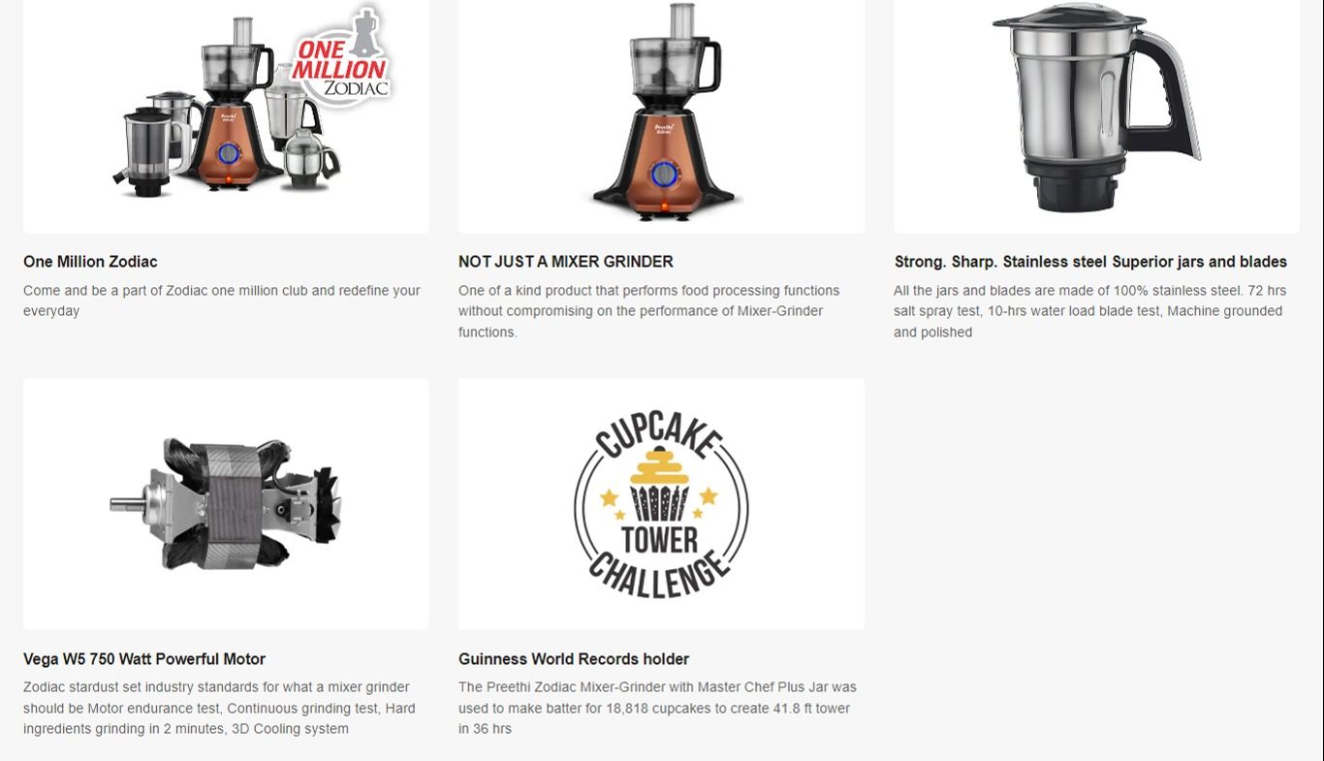Click the blue knob on the Zodiac set mixer

[229, 153]
